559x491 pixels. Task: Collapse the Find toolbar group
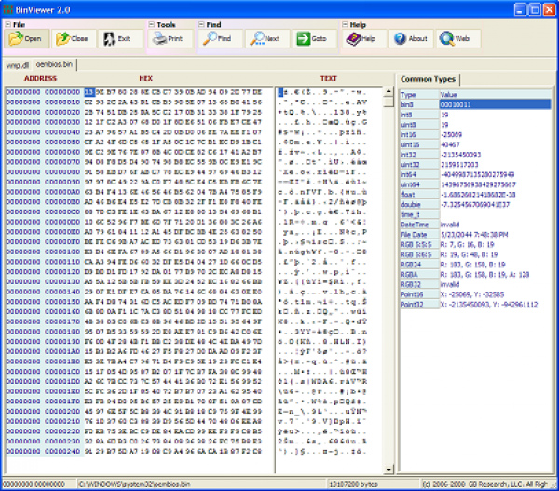[x=199, y=24]
